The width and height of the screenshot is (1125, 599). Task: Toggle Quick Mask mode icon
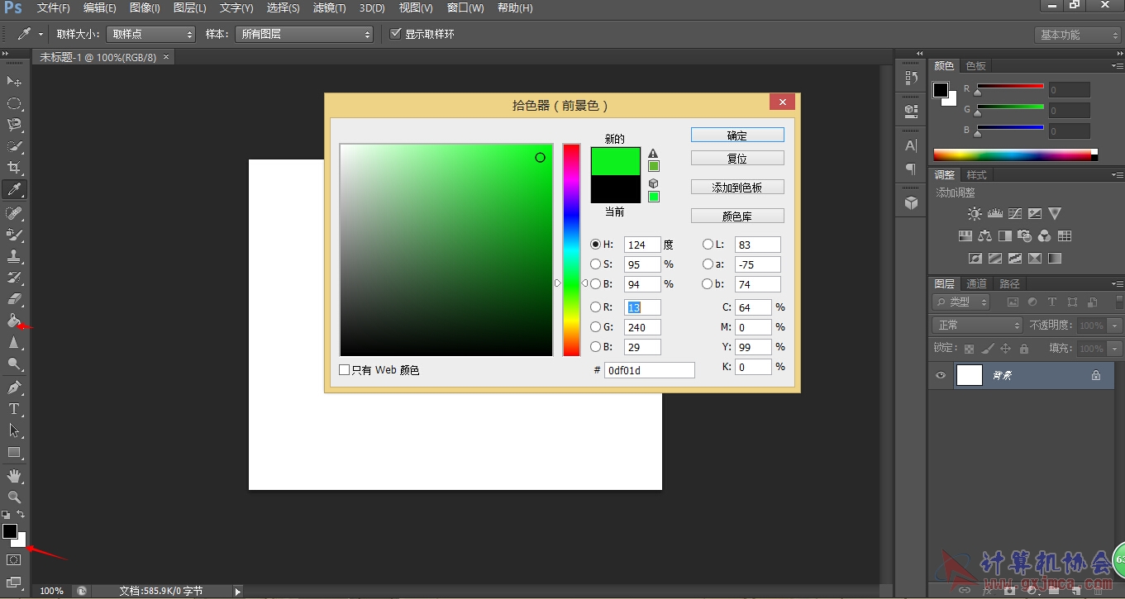coord(14,559)
